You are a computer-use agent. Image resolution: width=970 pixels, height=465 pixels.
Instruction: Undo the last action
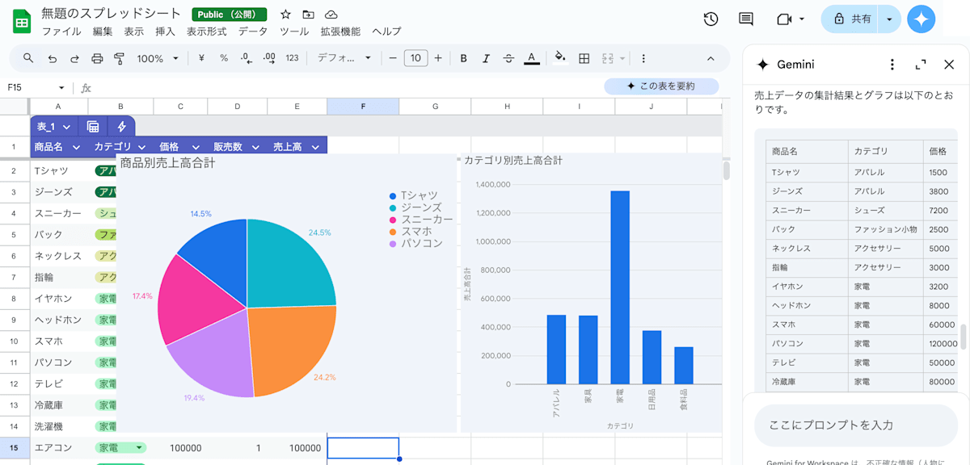tap(52, 58)
